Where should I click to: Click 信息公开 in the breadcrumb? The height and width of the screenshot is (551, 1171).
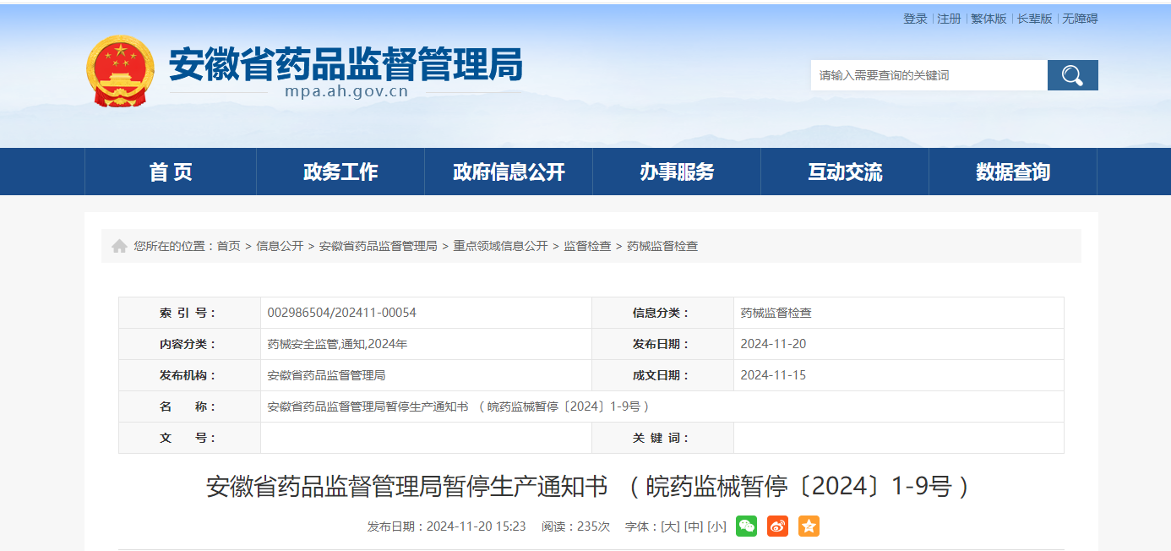[280, 246]
